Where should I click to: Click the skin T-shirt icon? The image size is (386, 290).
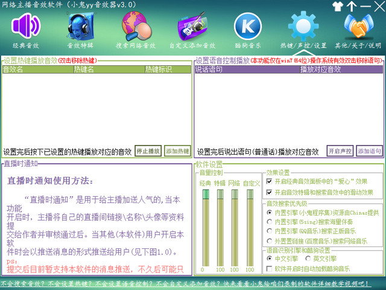[x=338, y=6]
